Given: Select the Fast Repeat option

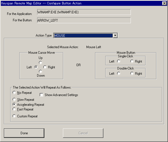Looking at the screenshot, I should 14,109.
